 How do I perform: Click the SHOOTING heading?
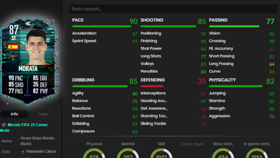click(152, 20)
